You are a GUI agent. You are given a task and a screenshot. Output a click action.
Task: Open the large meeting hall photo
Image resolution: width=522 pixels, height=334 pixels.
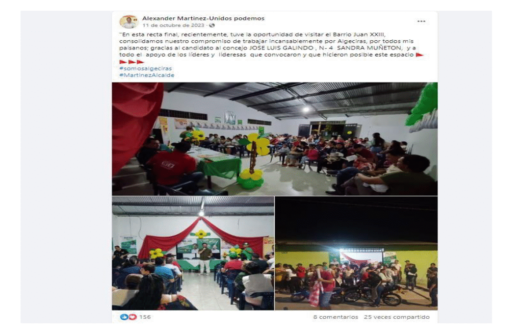(275, 139)
